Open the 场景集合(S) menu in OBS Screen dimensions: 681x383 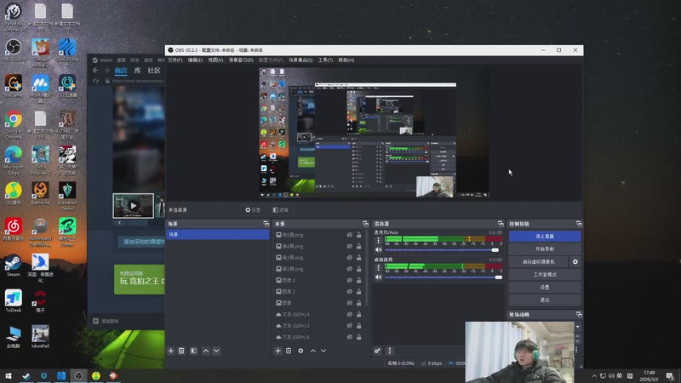300,60
